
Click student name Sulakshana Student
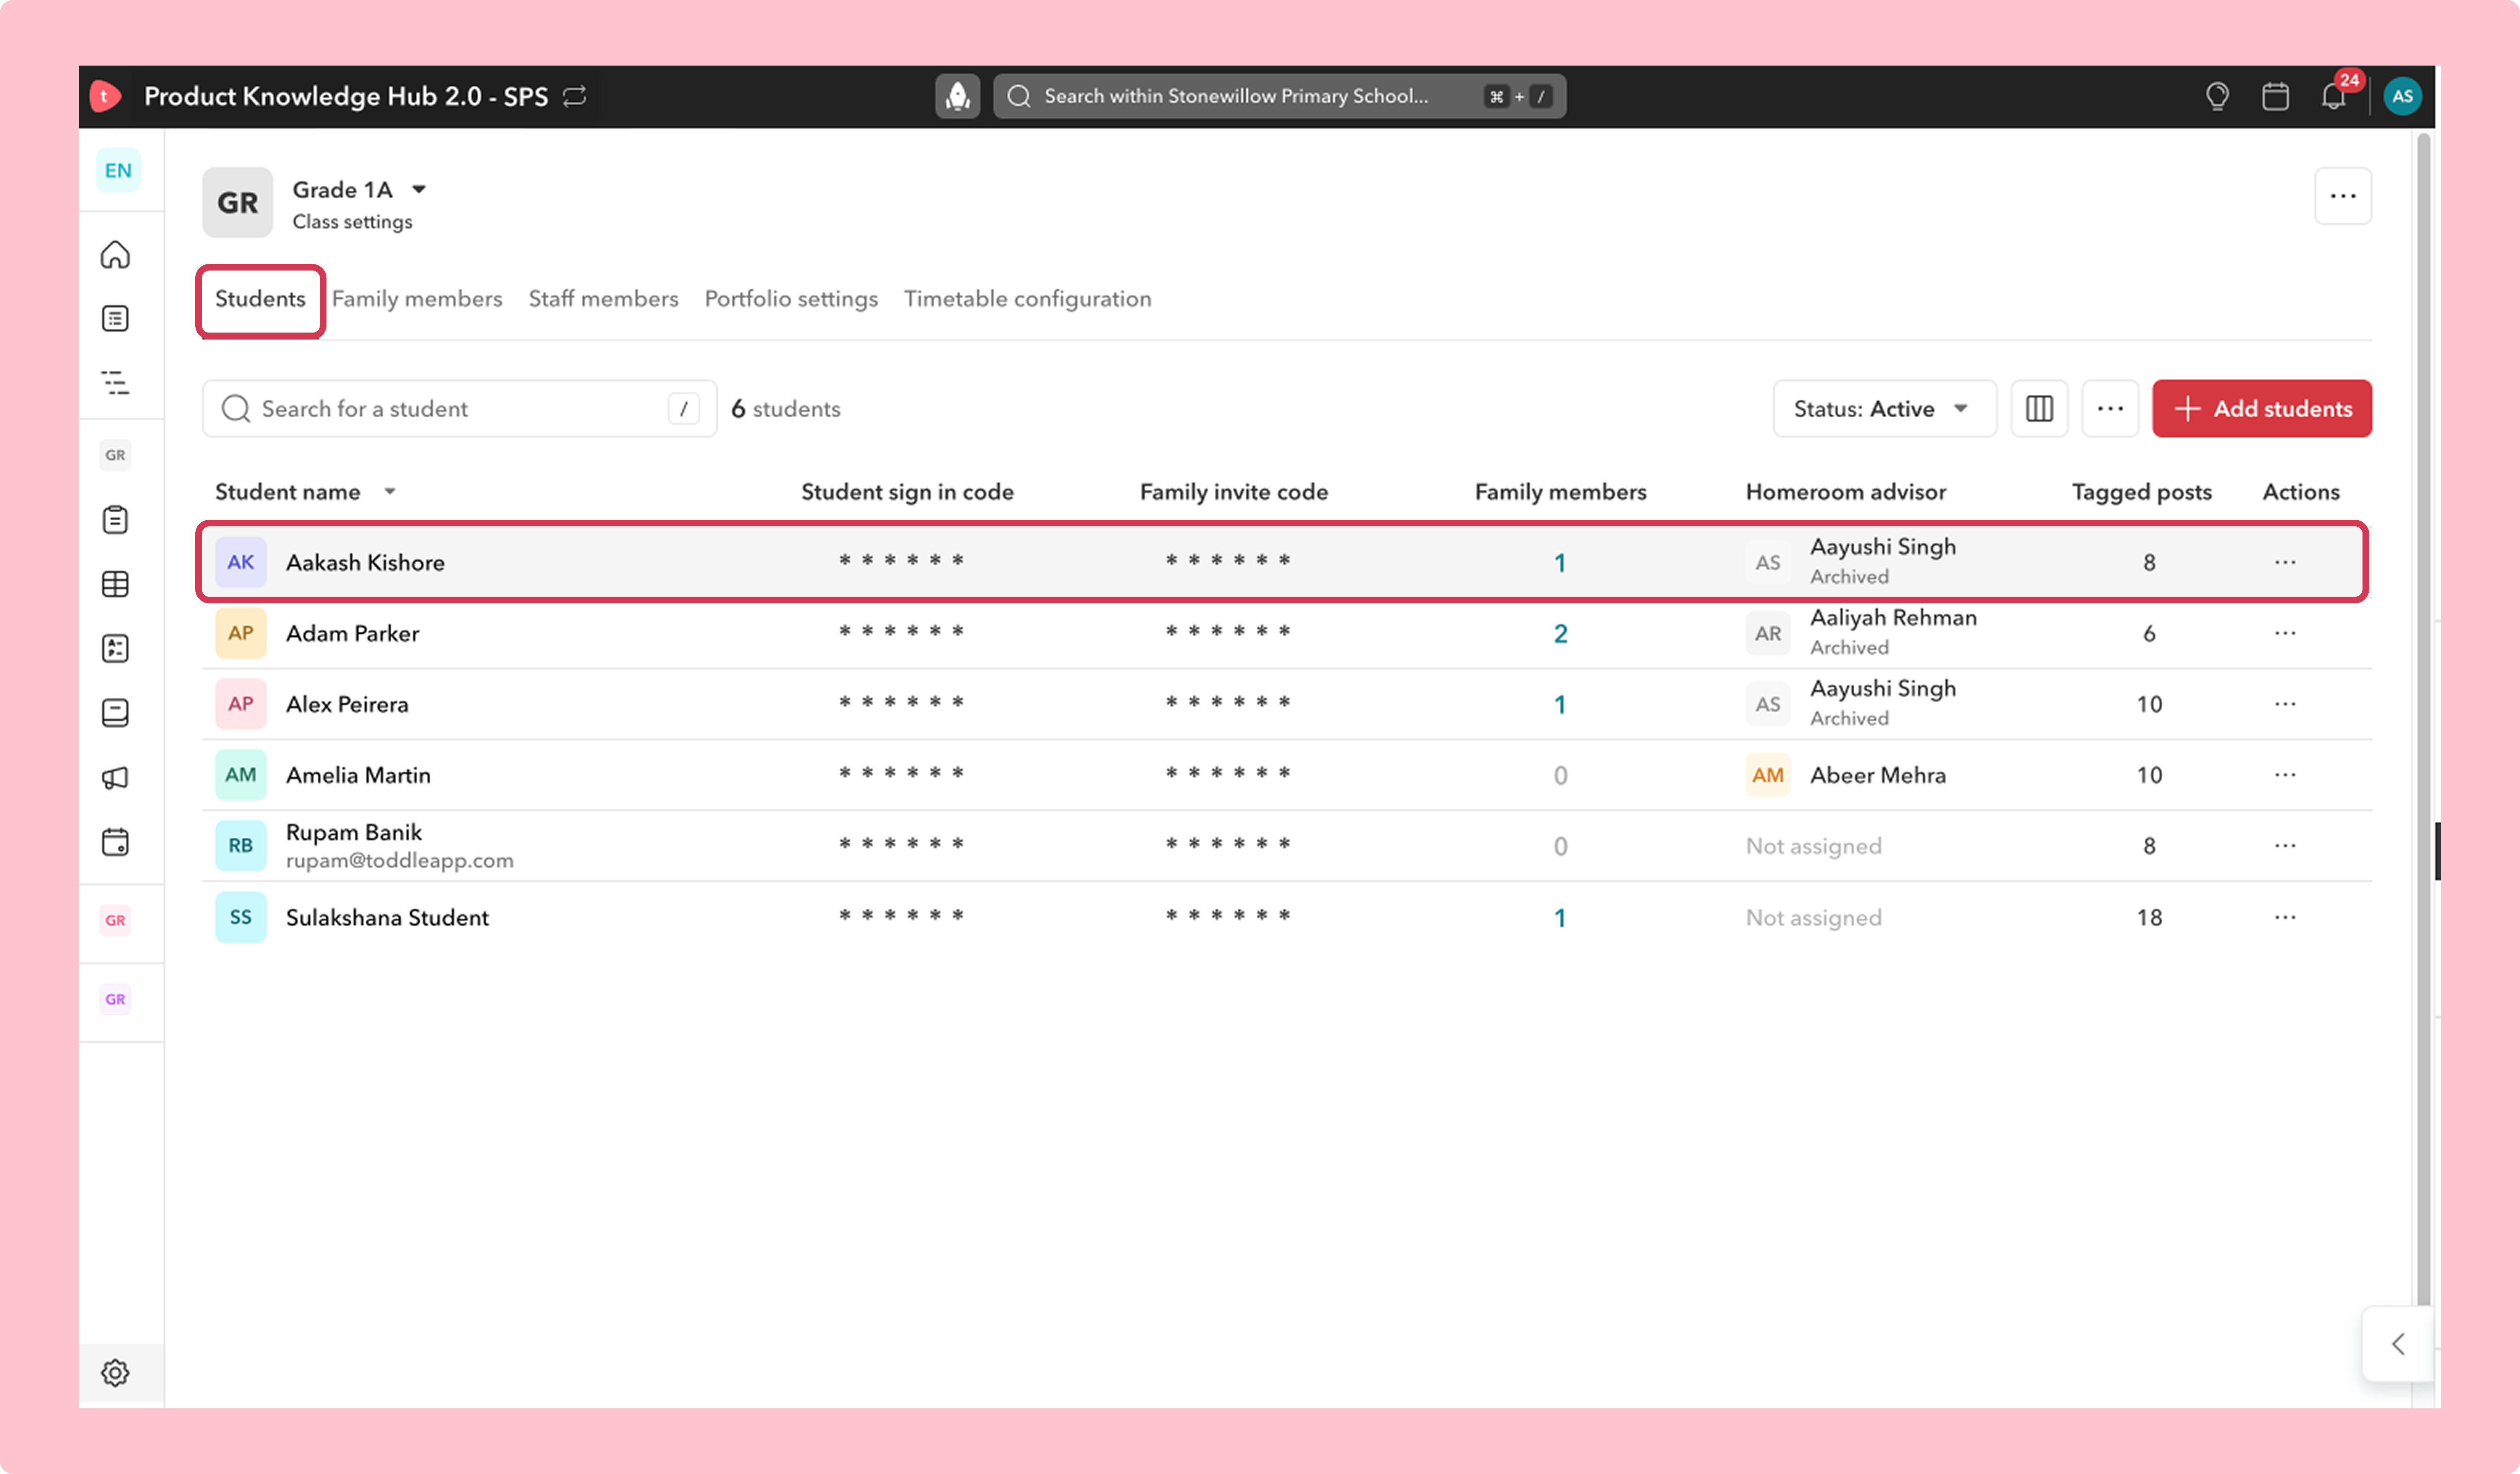(x=387, y=917)
